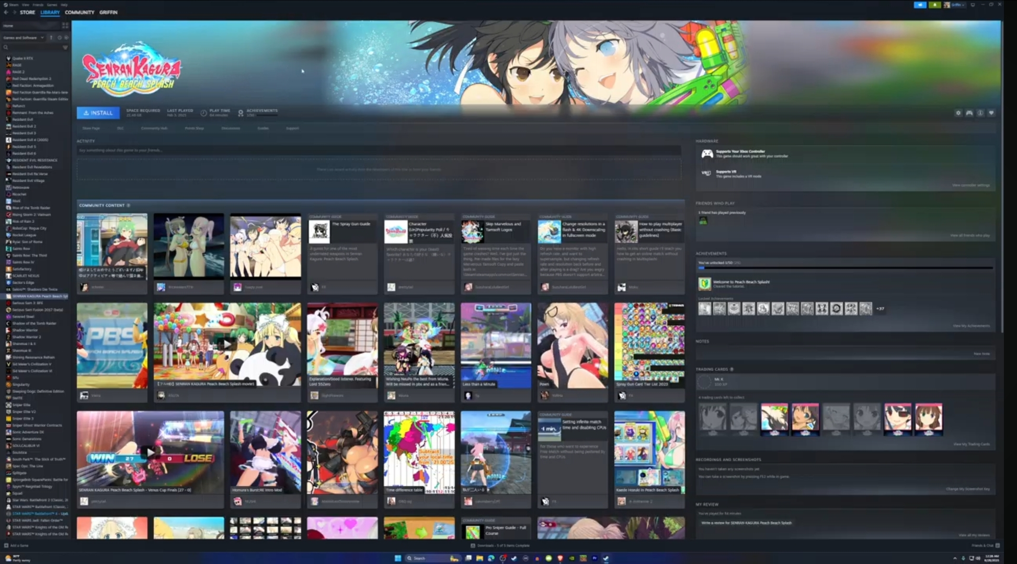Screen dimensions: 1017x564
Task: Click View My Trading Cards link
Action: 972,444
